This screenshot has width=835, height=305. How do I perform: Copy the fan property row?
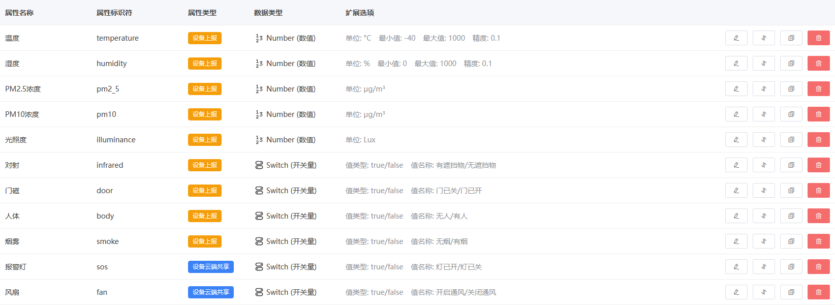point(791,292)
